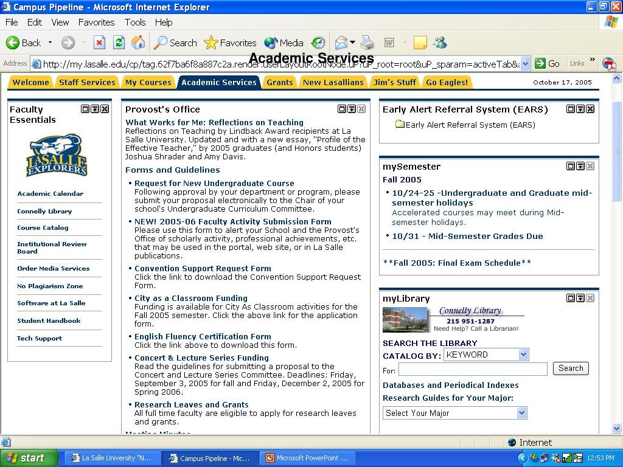The image size is (623, 467).
Task: Switch to the My Courses tab
Action: tap(148, 82)
